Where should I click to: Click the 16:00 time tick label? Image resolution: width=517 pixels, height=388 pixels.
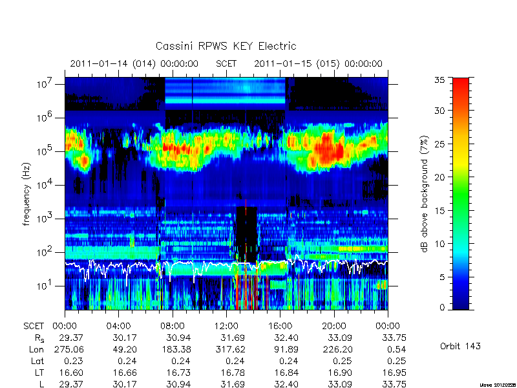[x=280, y=326]
